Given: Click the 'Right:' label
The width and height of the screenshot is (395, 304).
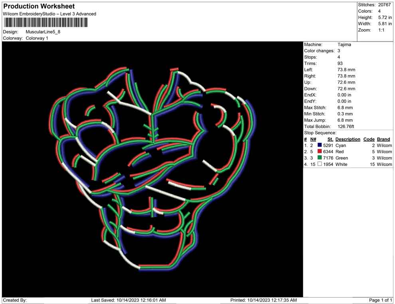Looking at the screenshot, I should [x=310, y=76].
